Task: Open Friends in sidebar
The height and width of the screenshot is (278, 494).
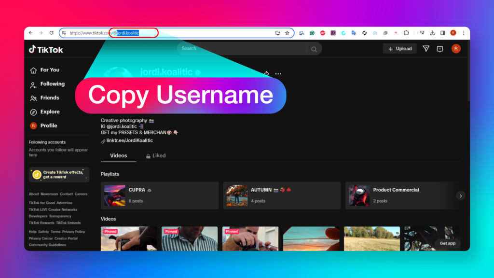Action: [45, 98]
